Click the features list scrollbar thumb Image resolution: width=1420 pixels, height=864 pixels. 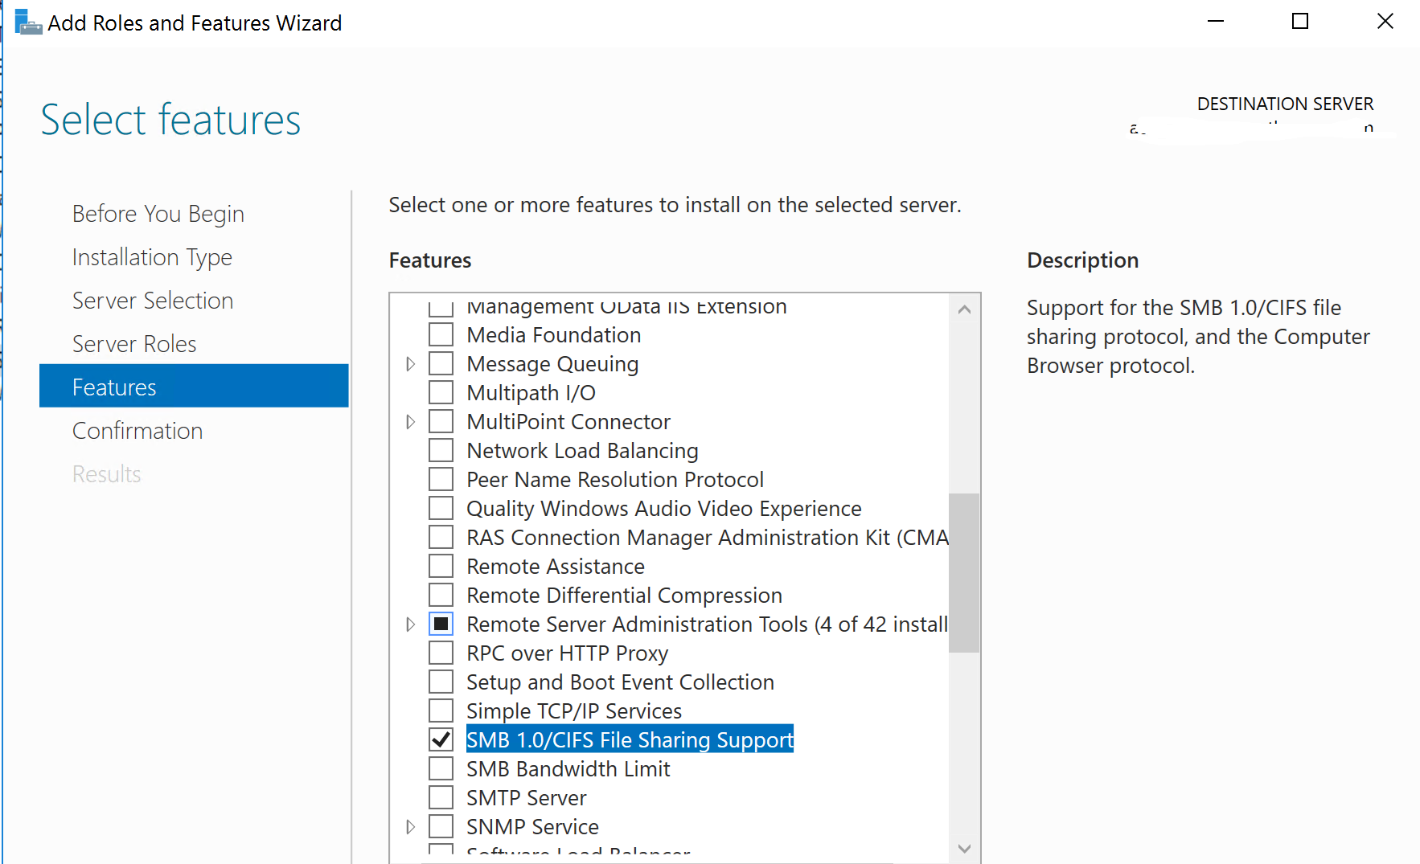pos(964,573)
